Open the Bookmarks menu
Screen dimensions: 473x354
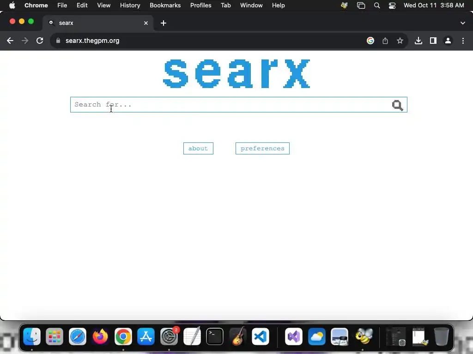pyautogui.click(x=165, y=6)
